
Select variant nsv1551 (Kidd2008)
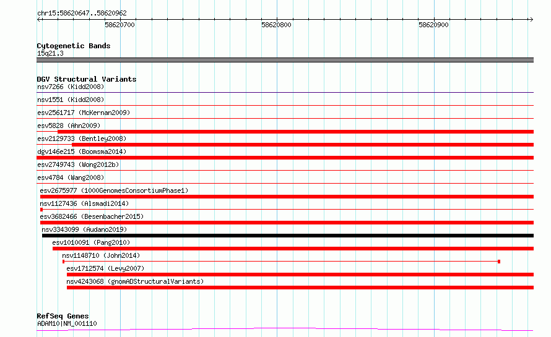click(x=71, y=100)
